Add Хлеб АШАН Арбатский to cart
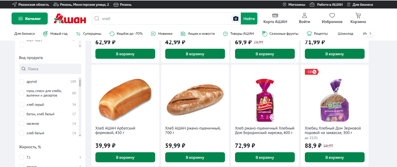This screenshot has width=397, height=167. pos(125,157)
